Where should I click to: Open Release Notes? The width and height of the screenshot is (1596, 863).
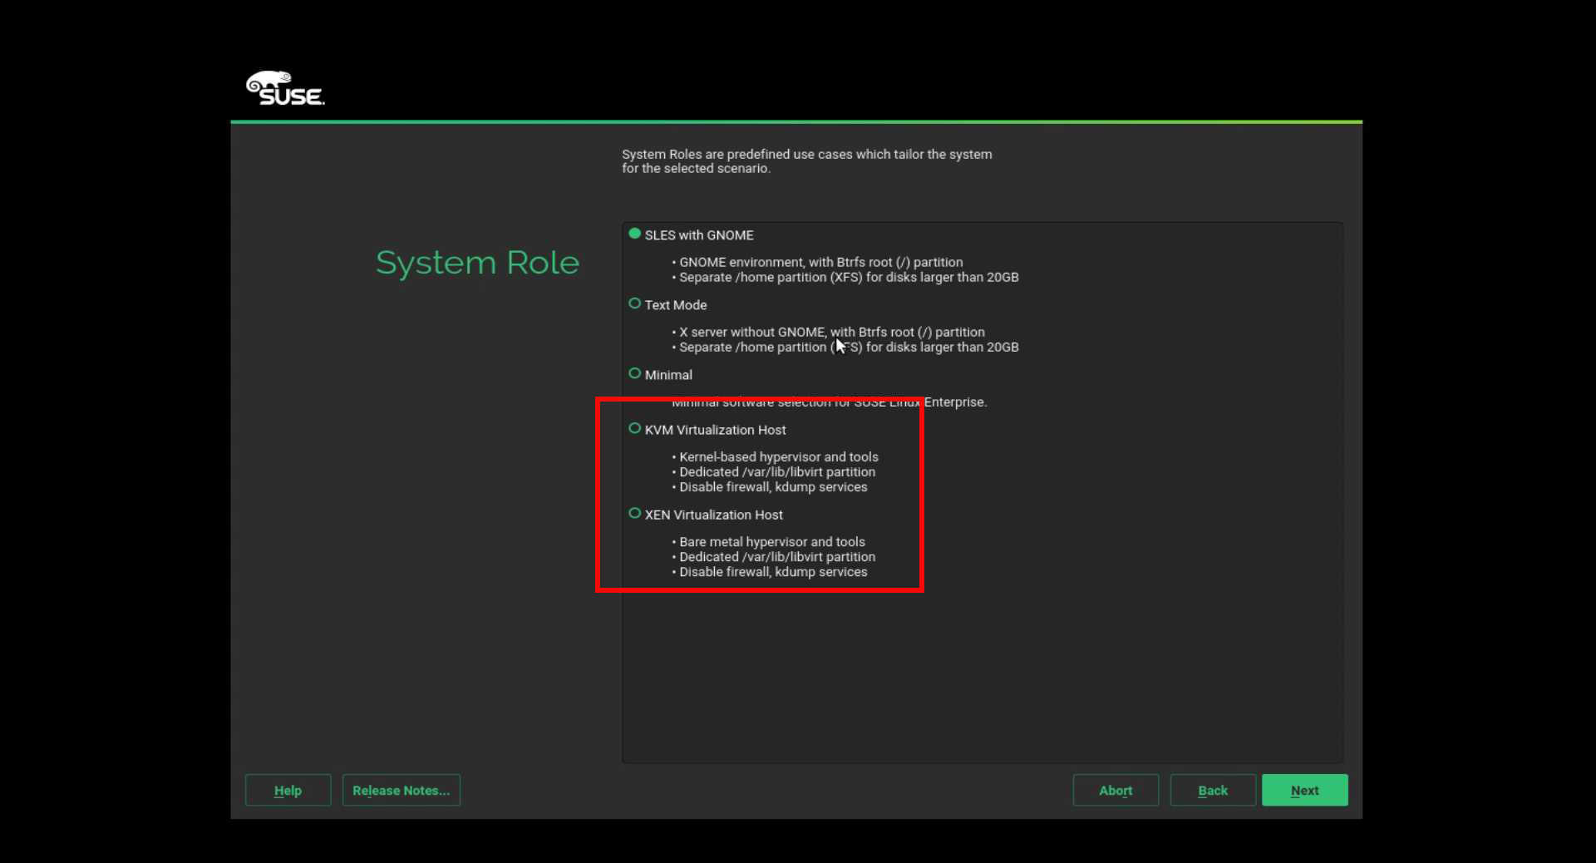pyautogui.click(x=401, y=791)
